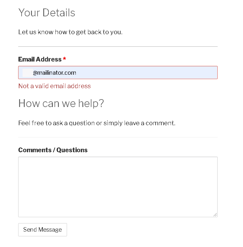Click the word "Details" in the top heading

coord(59,13)
